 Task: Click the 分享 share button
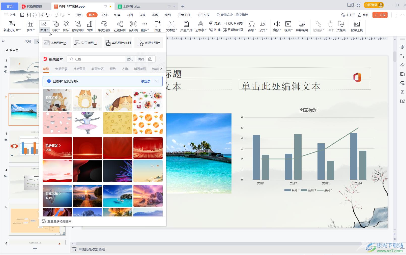tap(380, 15)
